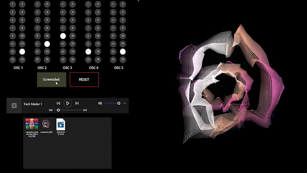Screen dimensions: 307x173
Task: Toggle off the lit OSC 4 button 13
Action: point(88,52)
